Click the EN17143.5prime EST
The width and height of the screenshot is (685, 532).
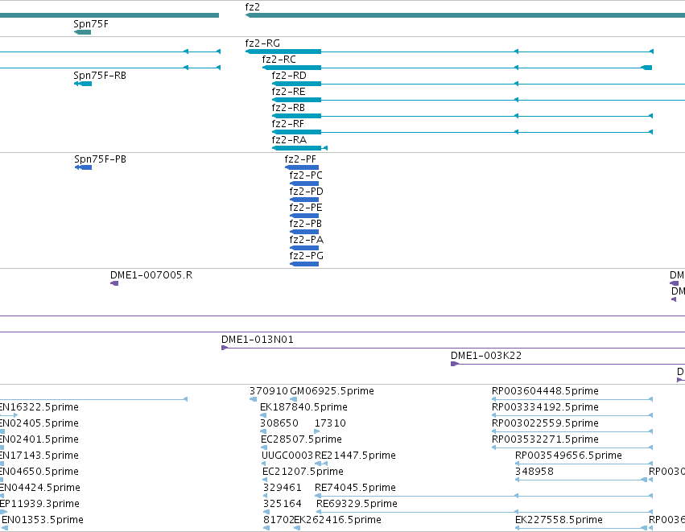click(x=2, y=464)
